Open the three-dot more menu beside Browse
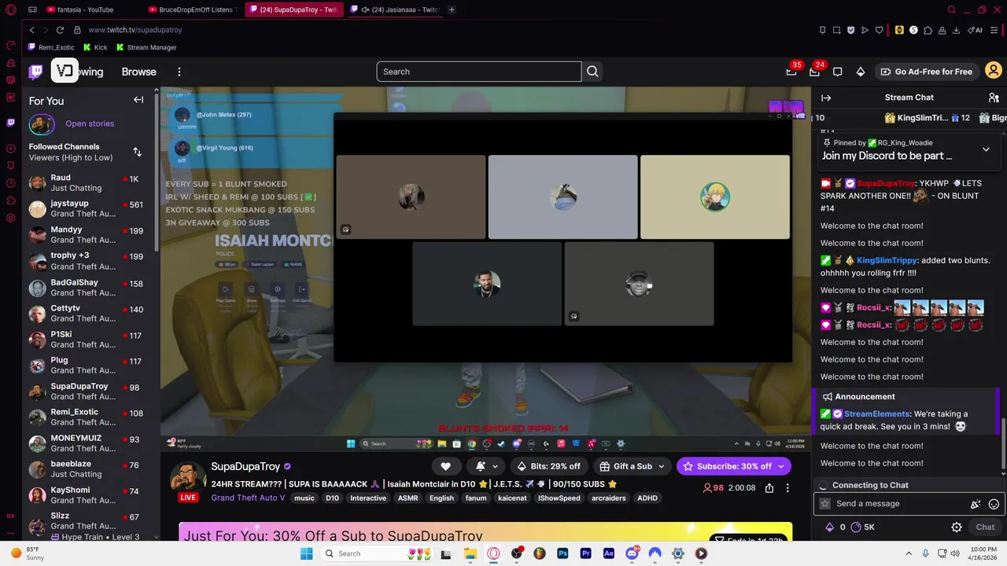1007x566 pixels. tap(179, 72)
